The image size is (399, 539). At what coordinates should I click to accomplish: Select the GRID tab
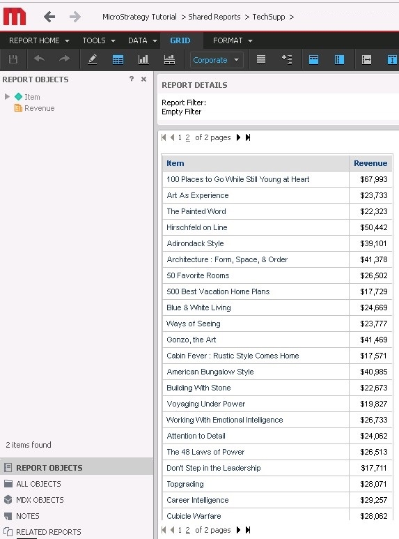point(180,40)
